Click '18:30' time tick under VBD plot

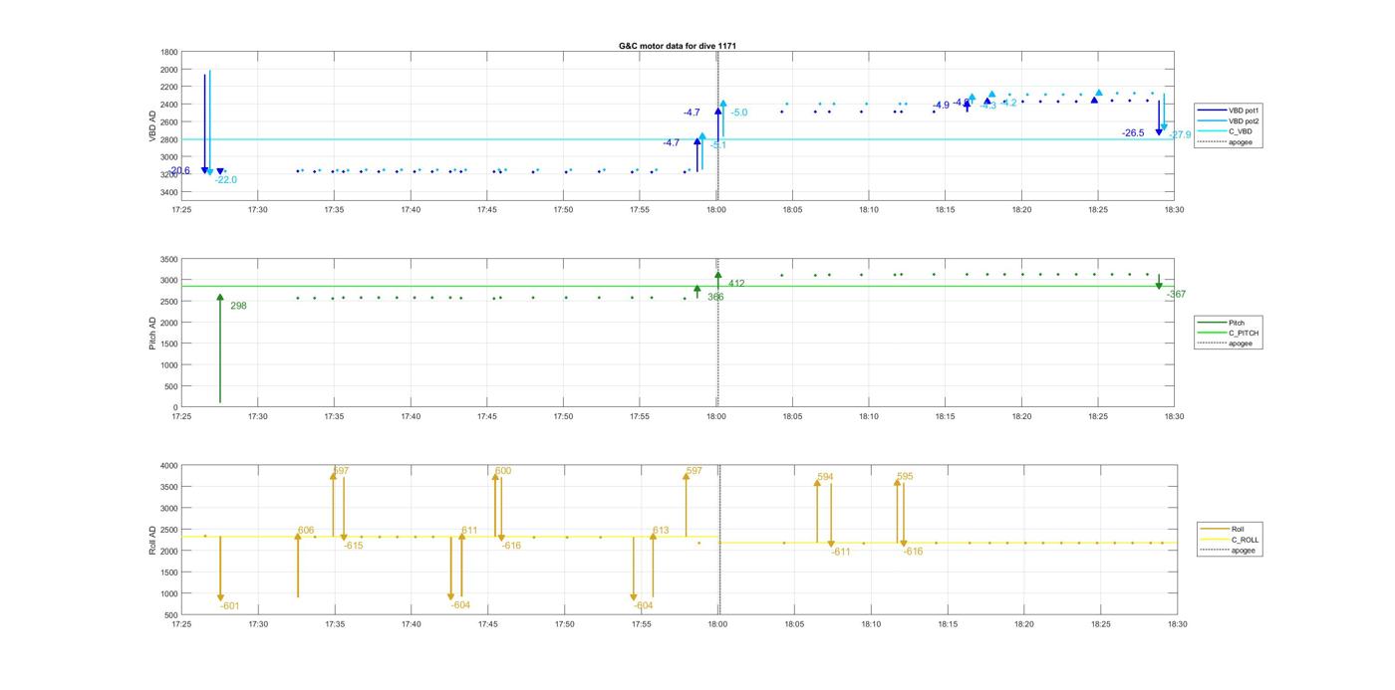[1175, 210]
